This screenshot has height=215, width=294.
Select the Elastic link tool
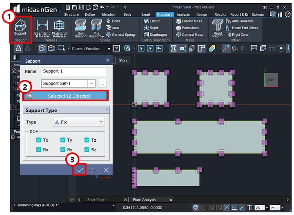(152, 21)
